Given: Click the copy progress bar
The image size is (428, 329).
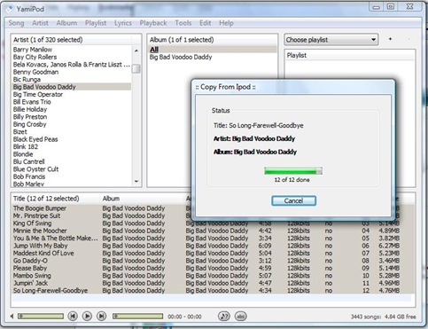Looking at the screenshot, I should click(293, 171).
